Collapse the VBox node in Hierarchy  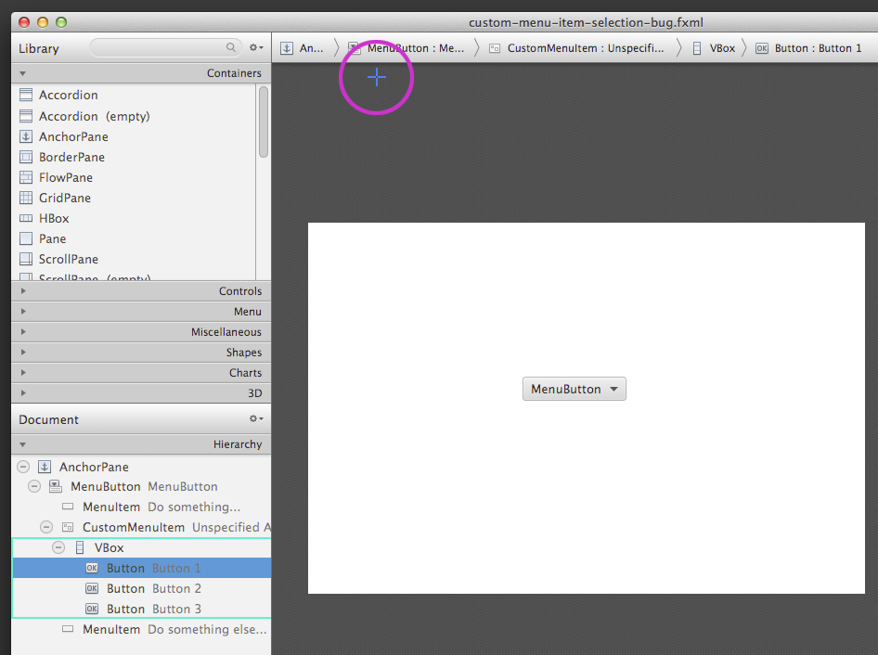click(58, 547)
